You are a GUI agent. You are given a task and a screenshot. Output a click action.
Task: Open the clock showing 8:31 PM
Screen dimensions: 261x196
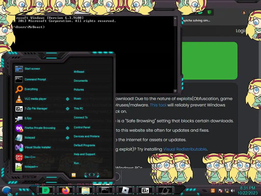(247, 190)
